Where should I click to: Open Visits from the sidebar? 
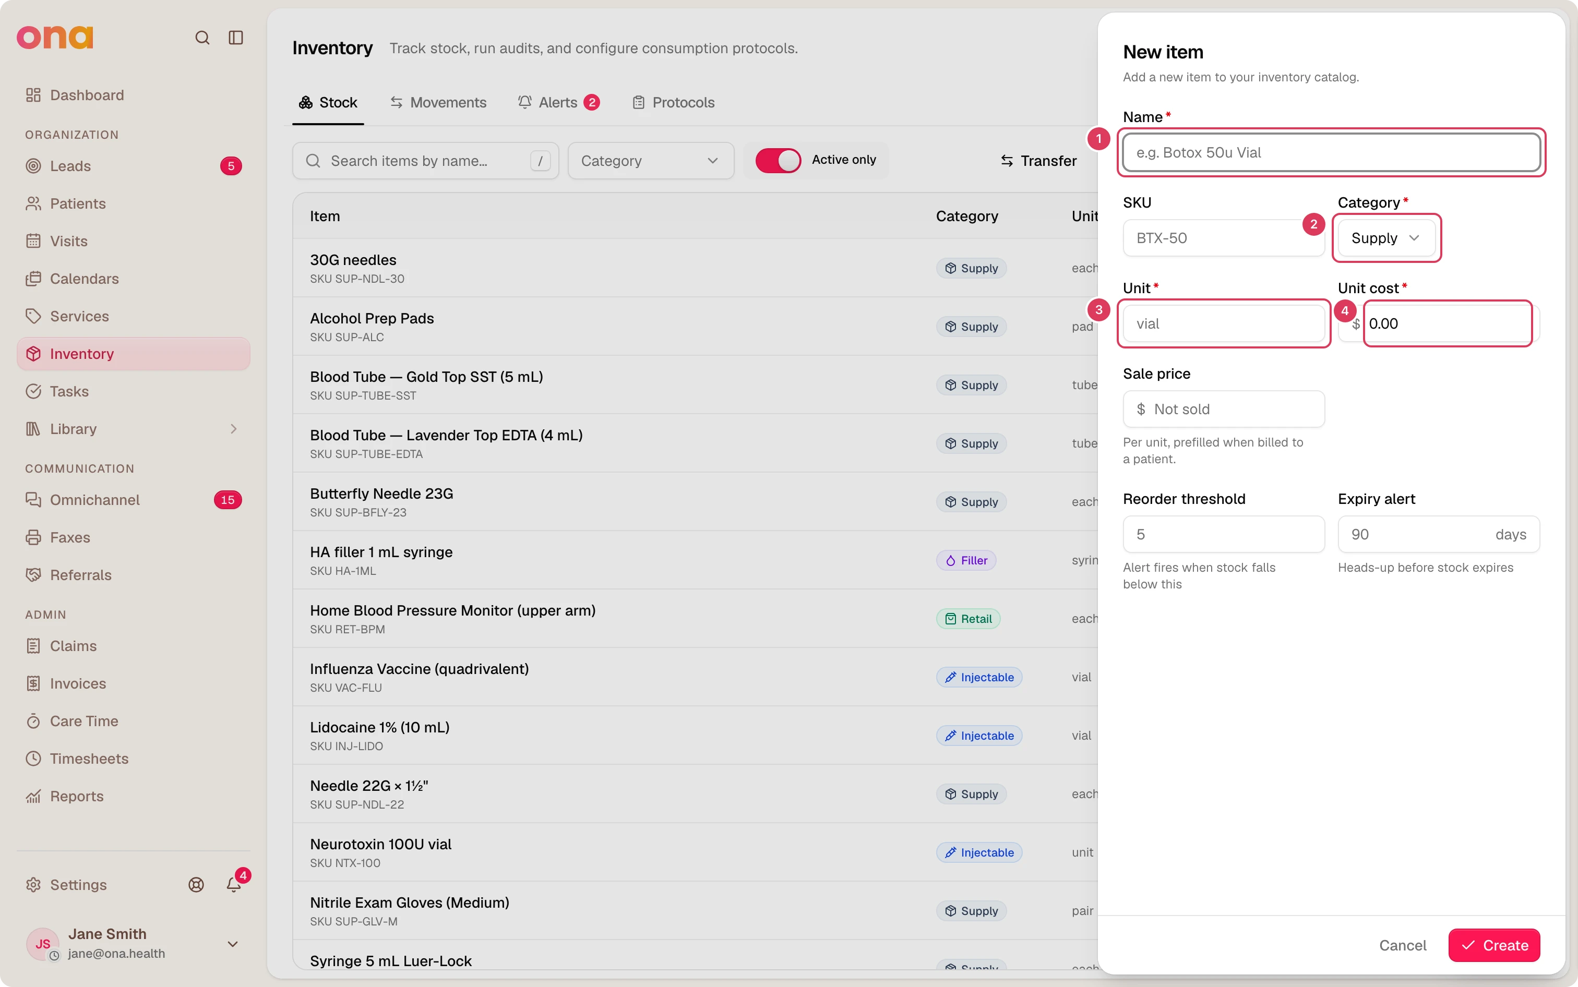click(133, 241)
